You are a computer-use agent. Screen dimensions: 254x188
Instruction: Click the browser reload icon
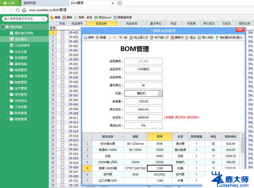(17, 10)
